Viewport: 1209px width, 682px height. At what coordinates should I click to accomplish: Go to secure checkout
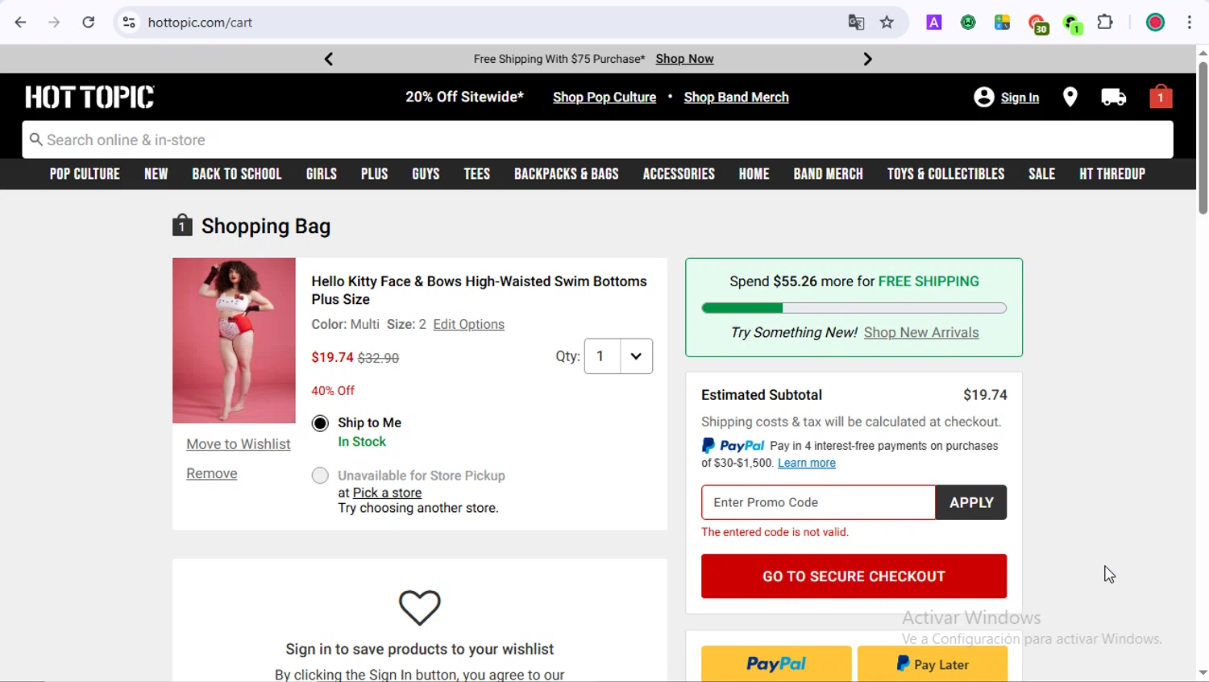coord(854,576)
